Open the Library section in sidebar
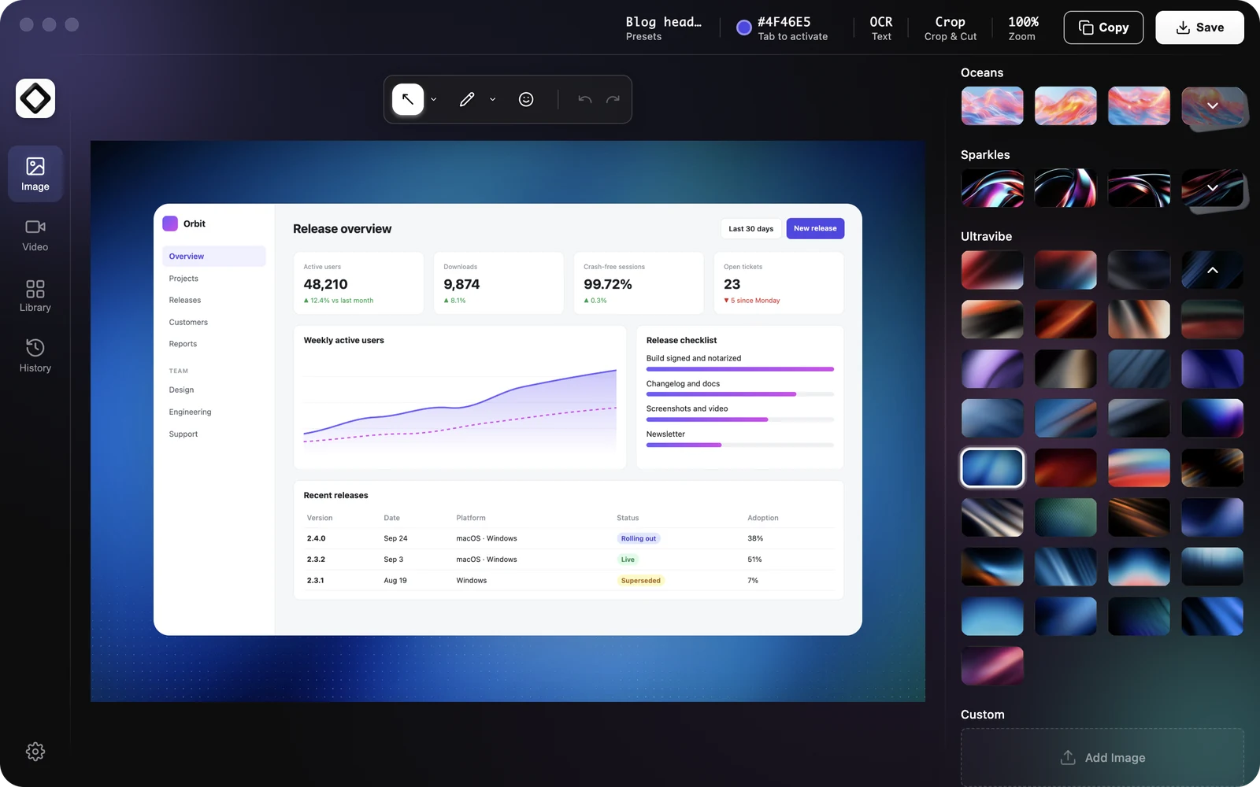This screenshot has width=1260, height=787. click(35, 296)
